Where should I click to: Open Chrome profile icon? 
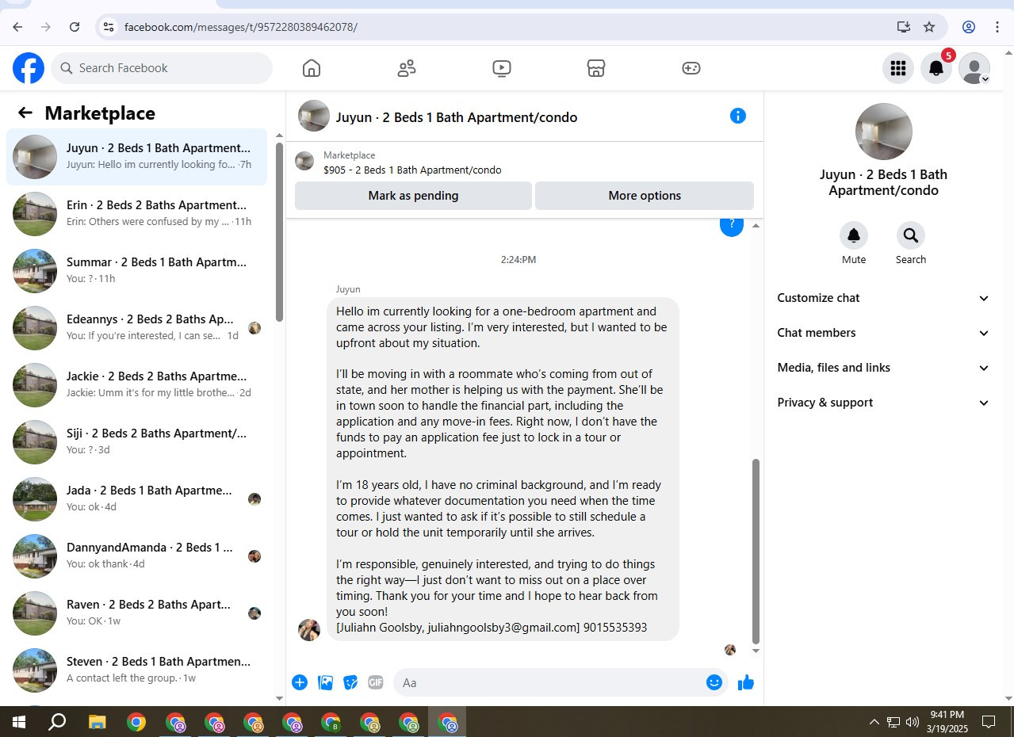click(x=969, y=27)
